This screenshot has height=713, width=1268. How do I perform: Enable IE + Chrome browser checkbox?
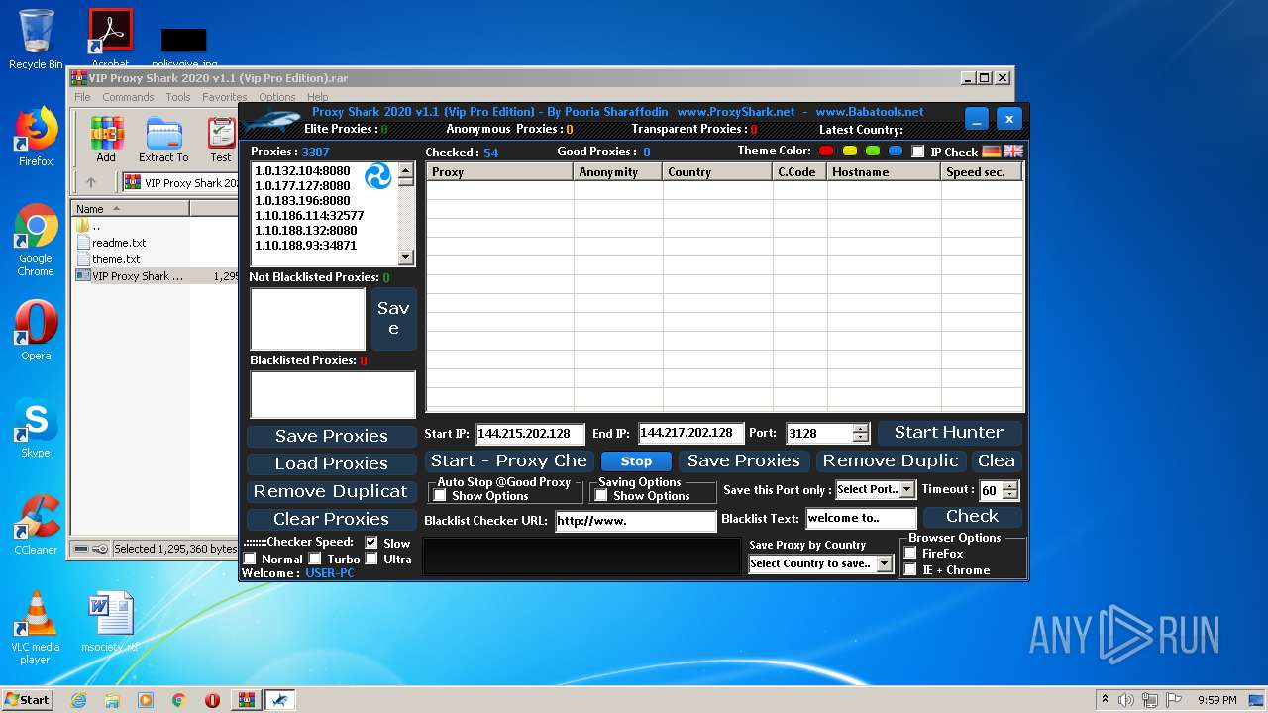click(910, 569)
